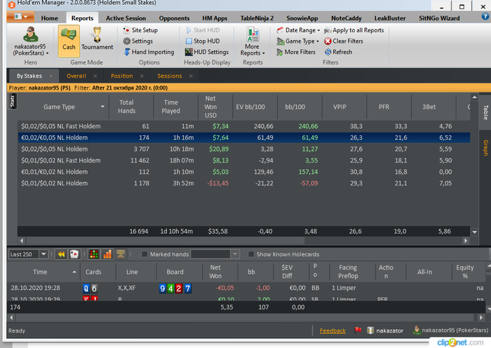Screen dimensions: 491x348
Task: Open the Stats side panel
Action: (13, 102)
